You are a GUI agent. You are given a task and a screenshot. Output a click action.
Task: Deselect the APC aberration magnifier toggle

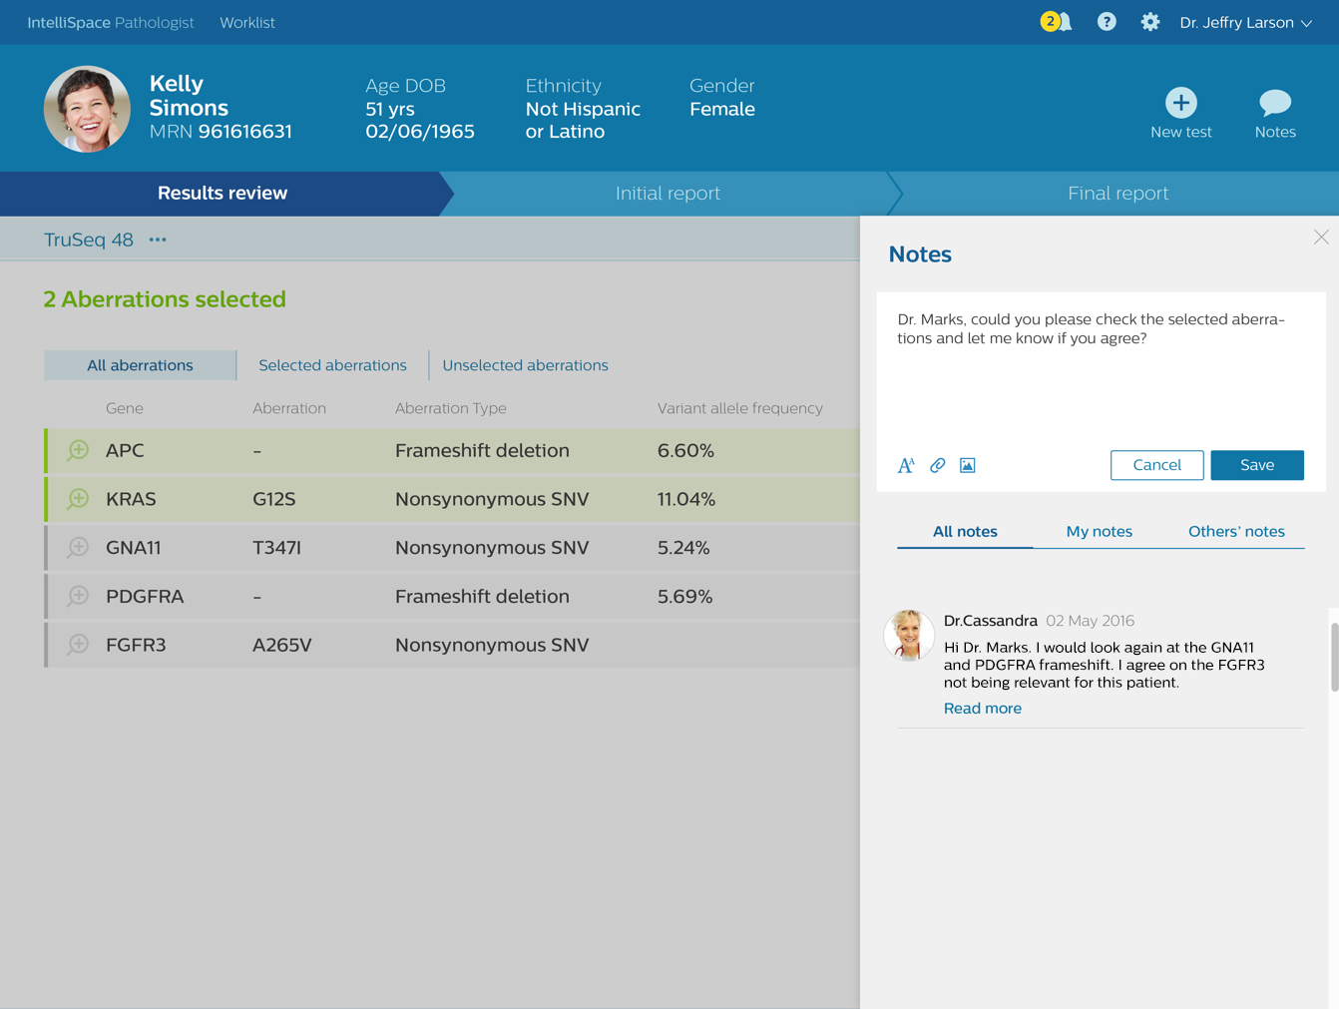pos(78,451)
